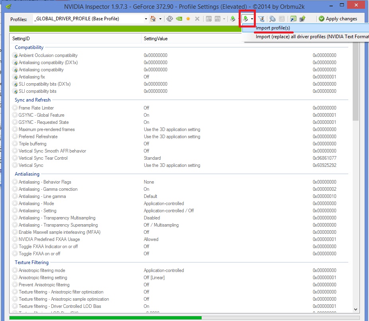Screen dimensions: 369x321
Task: Click hex value 0x96861077
Action: tap(324, 158)
